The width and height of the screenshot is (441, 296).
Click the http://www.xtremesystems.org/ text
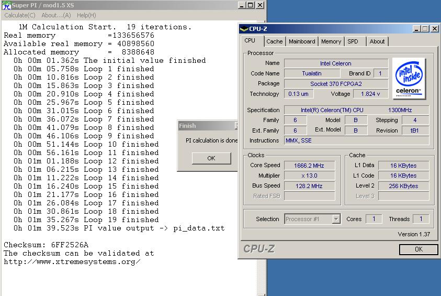coord(72,261)
